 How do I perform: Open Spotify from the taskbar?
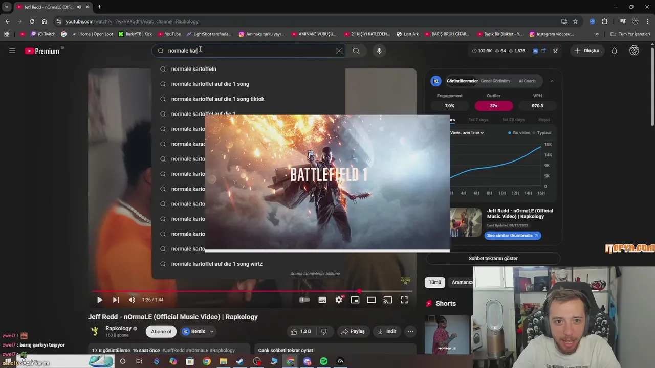pos(324,361)
